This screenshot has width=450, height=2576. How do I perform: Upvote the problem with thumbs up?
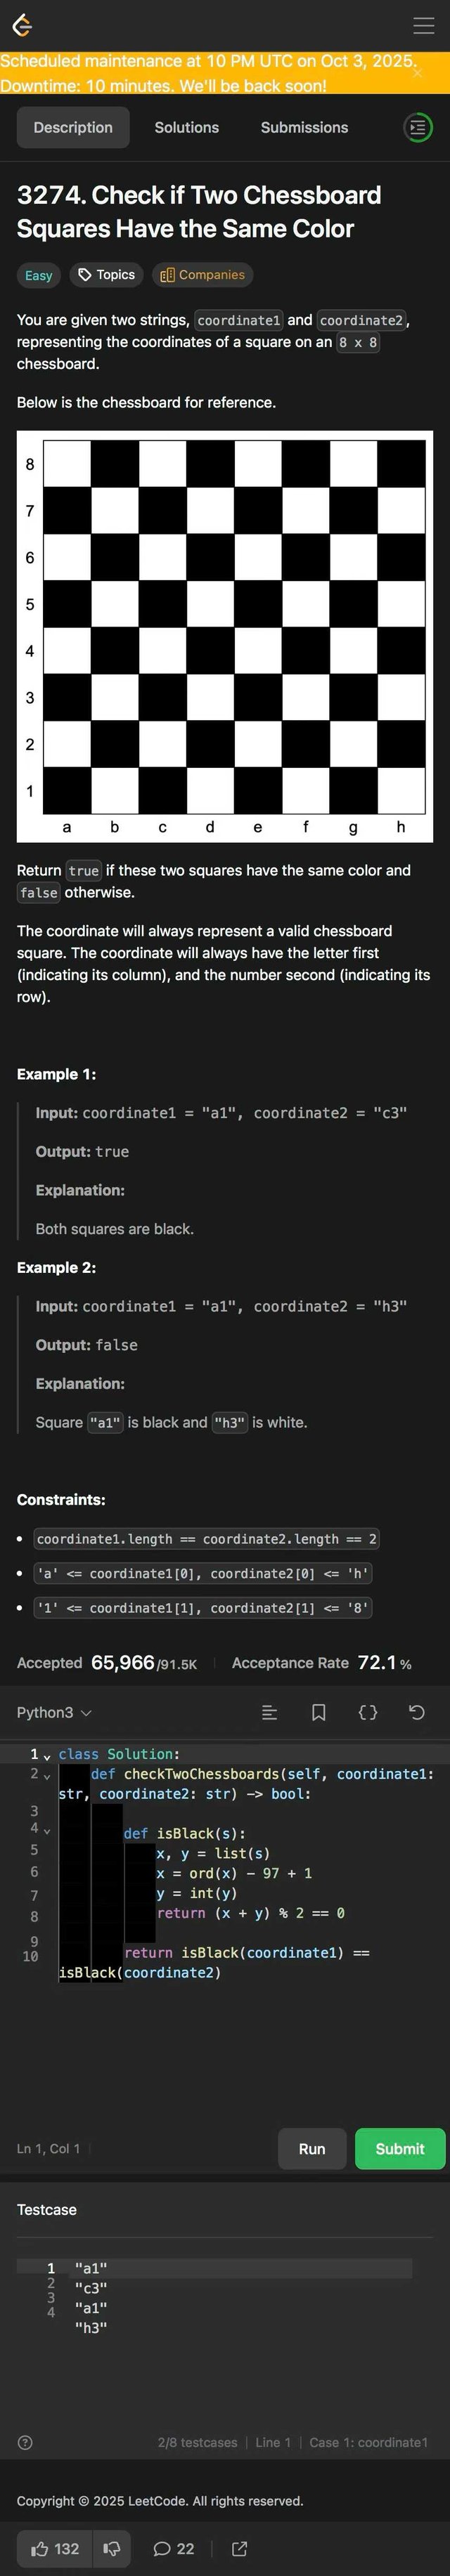click(x=55, y=2549)
